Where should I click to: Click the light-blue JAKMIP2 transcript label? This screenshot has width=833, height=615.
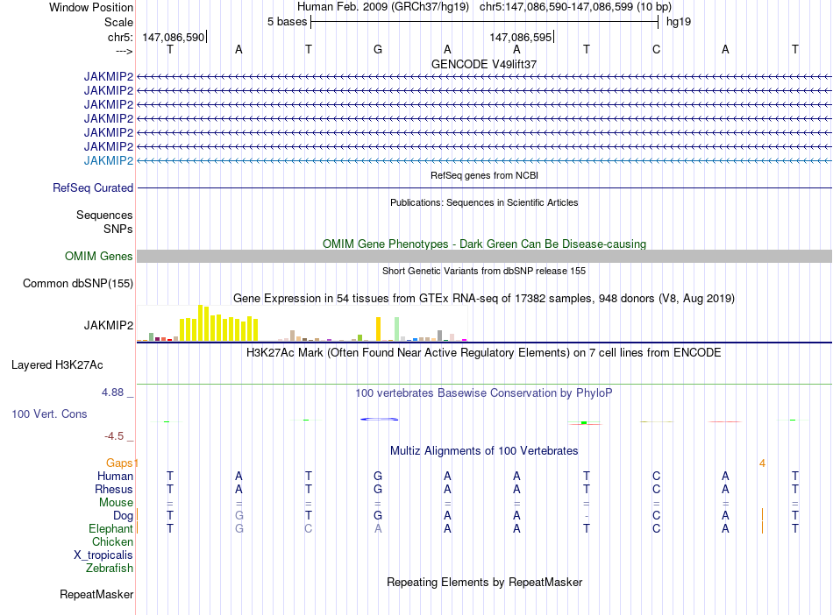pos(109,161)
